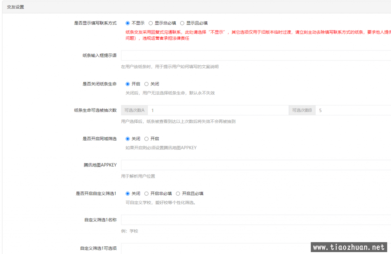The image size is (391, 254).
Task: Choose 关闭 for 是否开启同城筛选
Action: click(x=128, y=139)
